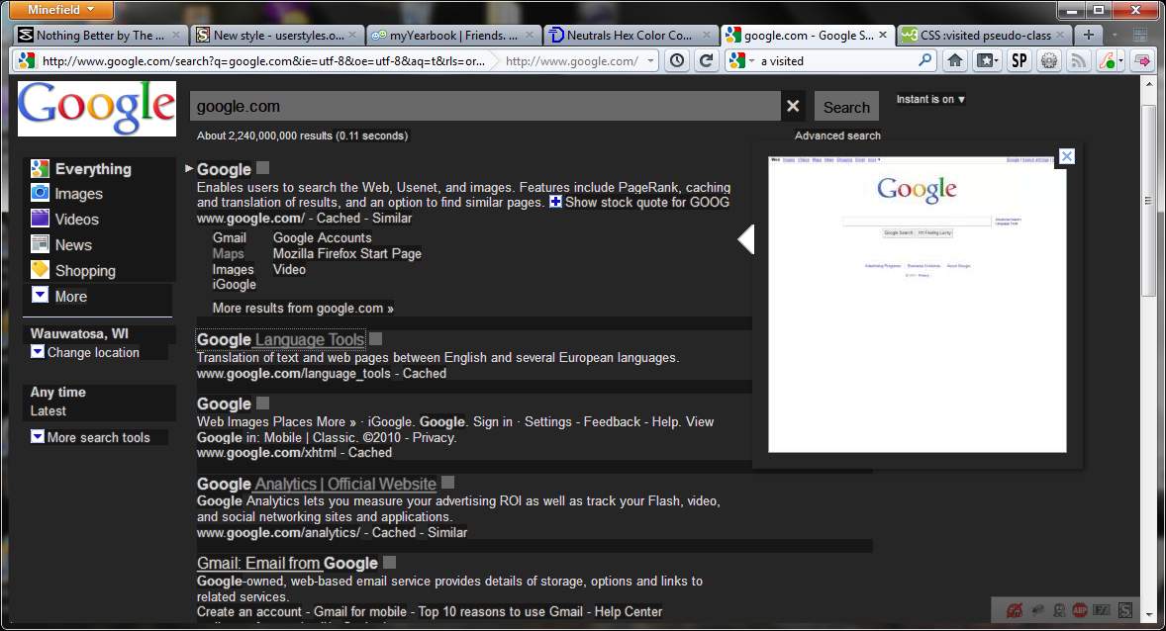
Task: Click the preview square beside Google Analytics result
Action: tap(447, 483)
